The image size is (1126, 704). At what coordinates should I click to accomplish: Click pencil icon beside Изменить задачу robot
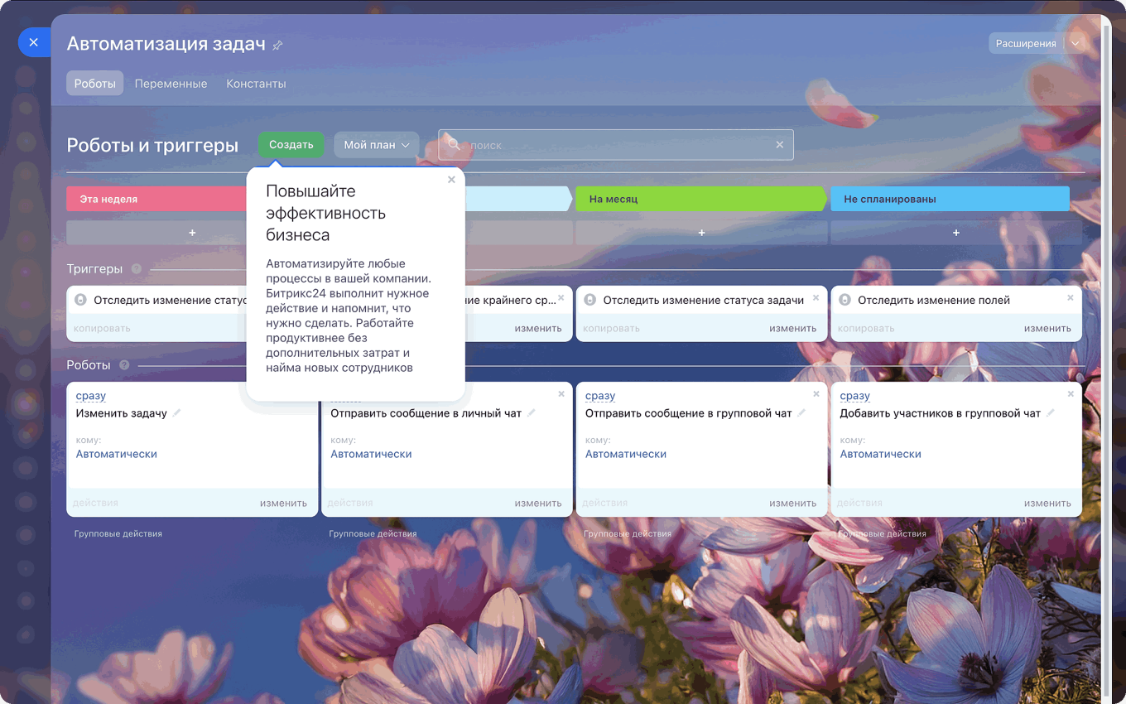(176, 412)
